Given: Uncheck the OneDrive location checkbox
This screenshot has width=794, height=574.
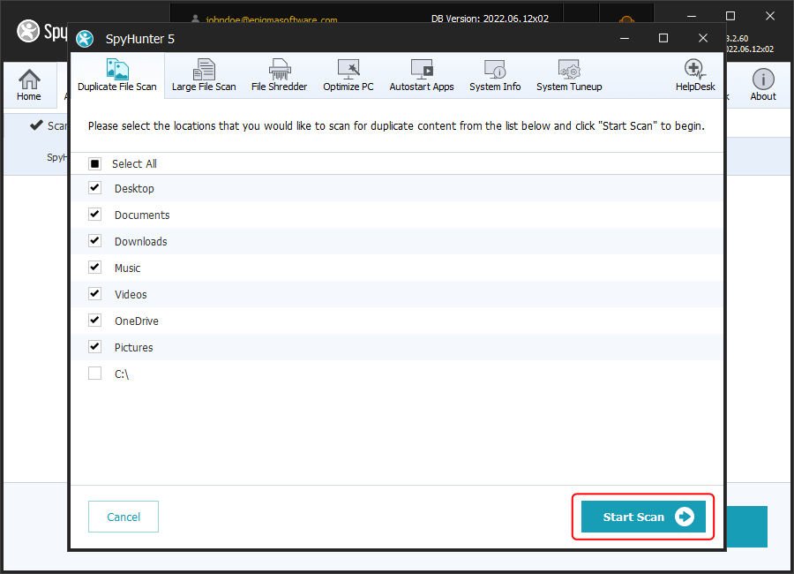Looking at the screenshot, I should tap(95, 321).
